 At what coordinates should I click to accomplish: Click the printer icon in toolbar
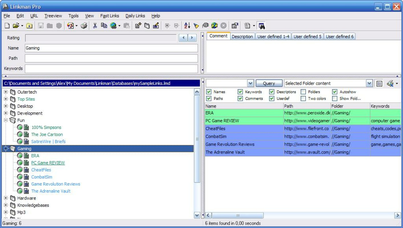[x=84, y=26]
